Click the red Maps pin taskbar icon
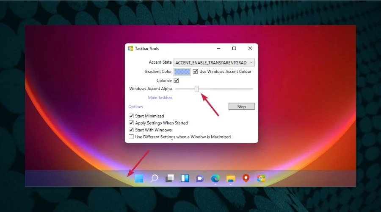Image resolution: width=381 pixels, height=212 pixels. (246, 178)
